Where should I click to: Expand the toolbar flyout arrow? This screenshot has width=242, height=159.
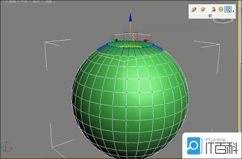tap(233, 11)
